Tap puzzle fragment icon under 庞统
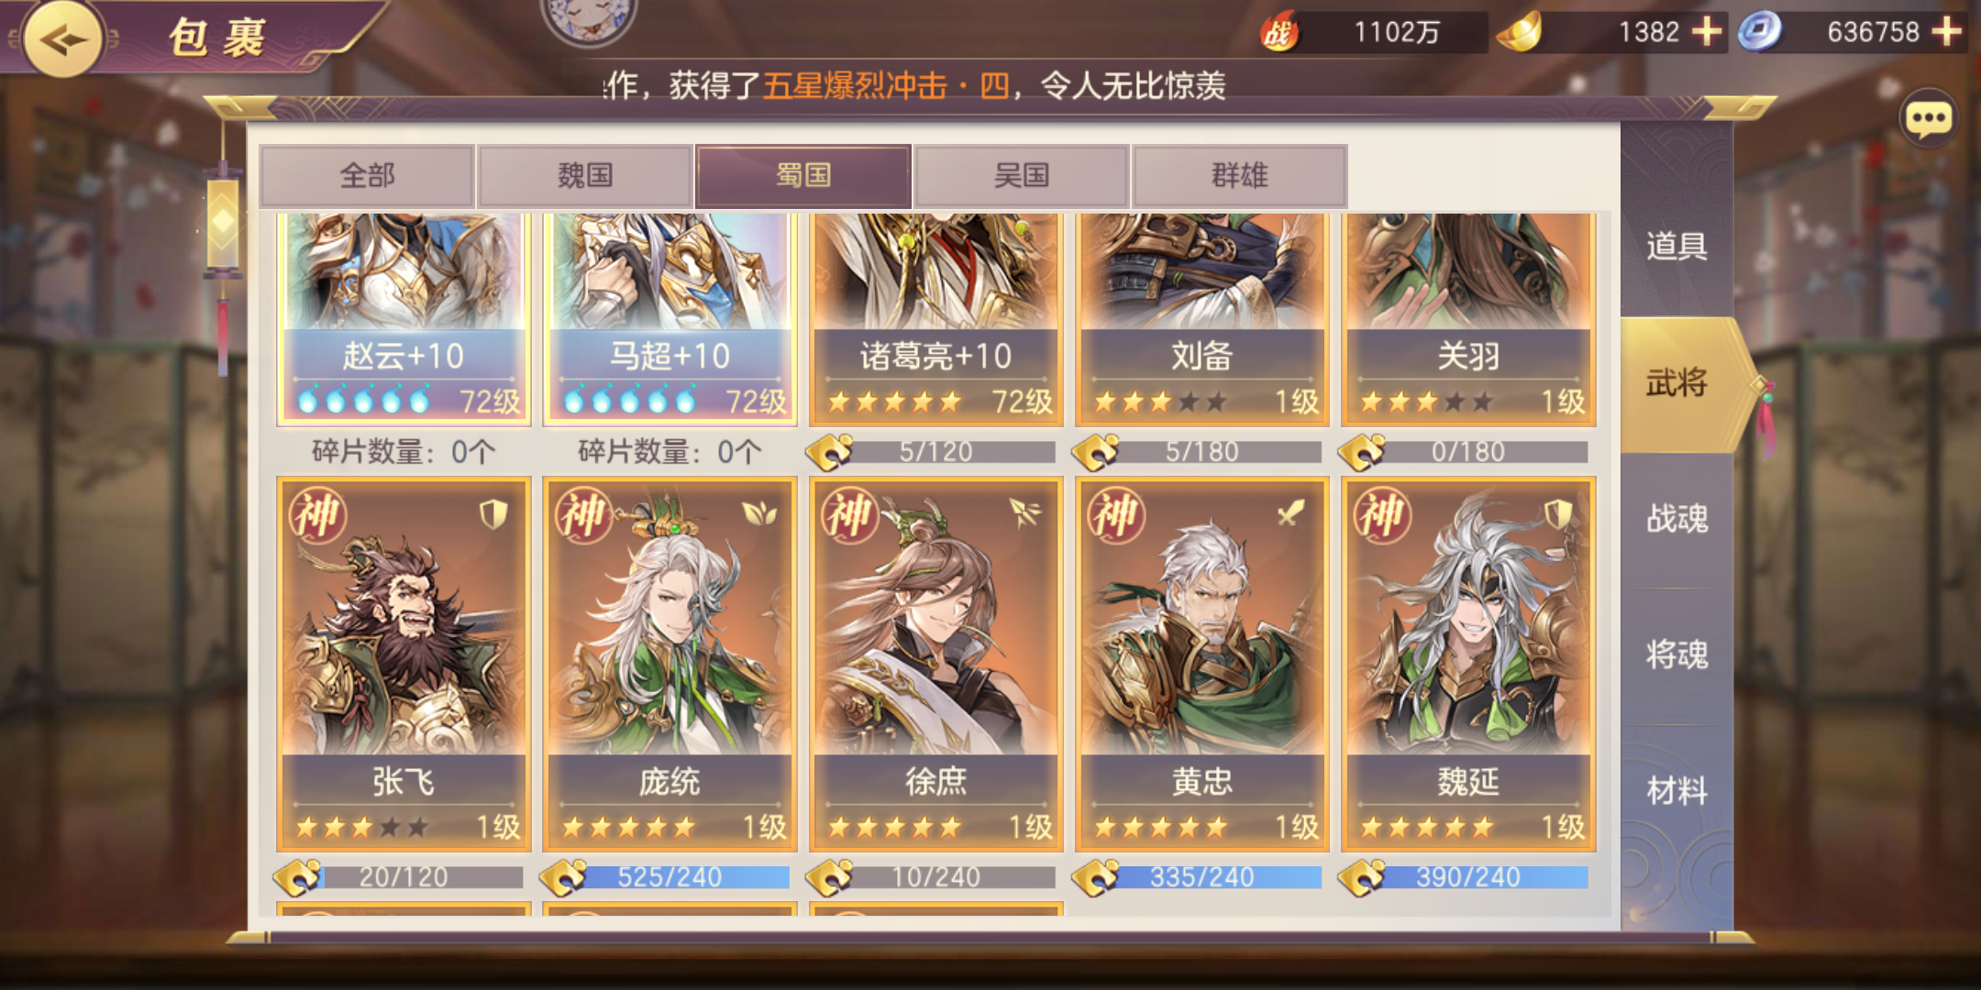This screenshot has width=1981, height=990. coord(564,877)
